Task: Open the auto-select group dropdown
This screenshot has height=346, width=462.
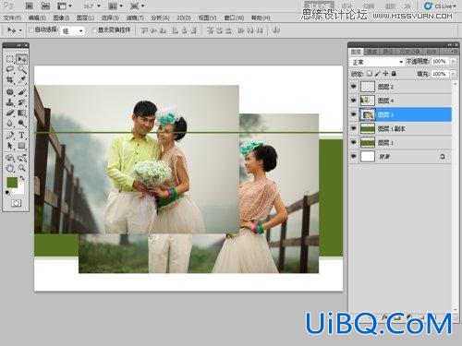Action: (x=72, y=30)
